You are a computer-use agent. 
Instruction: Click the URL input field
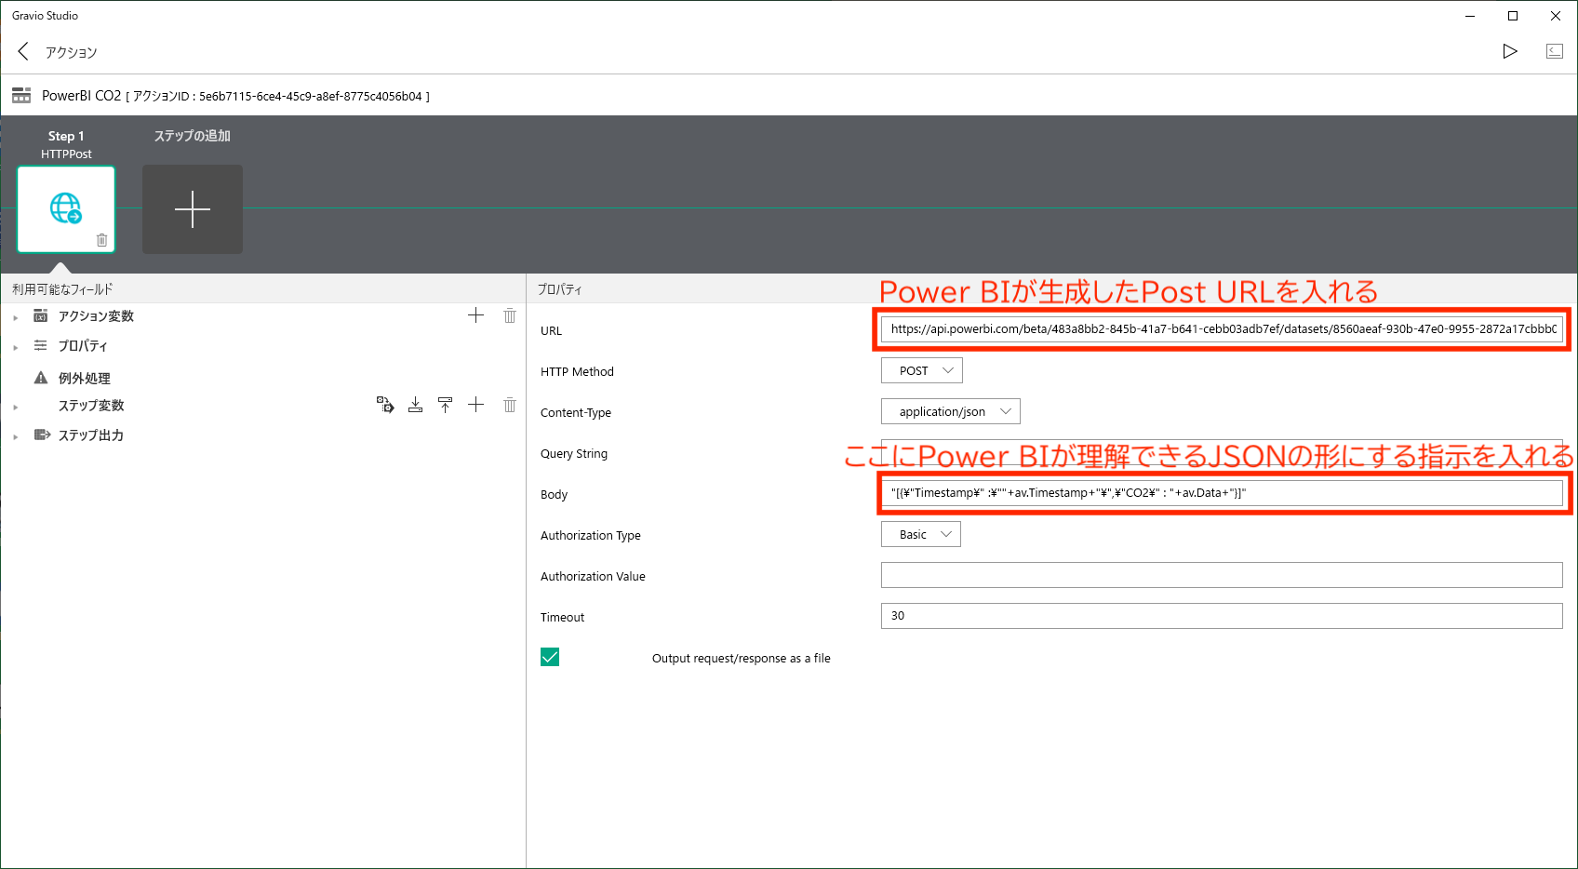coord(1222,329)
